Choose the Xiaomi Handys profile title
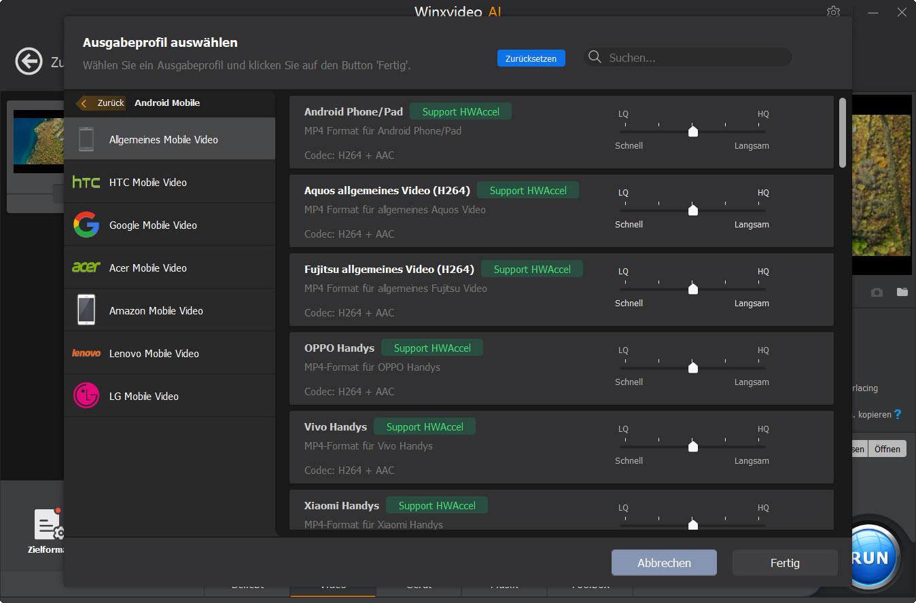 click(342, 505)
